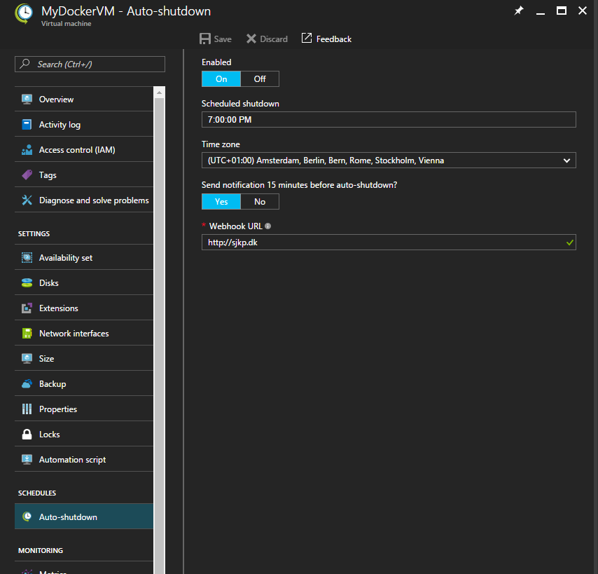Click the Save icon
The width and height of the screenshot is (598, 574).
click(x=215, y=39)
